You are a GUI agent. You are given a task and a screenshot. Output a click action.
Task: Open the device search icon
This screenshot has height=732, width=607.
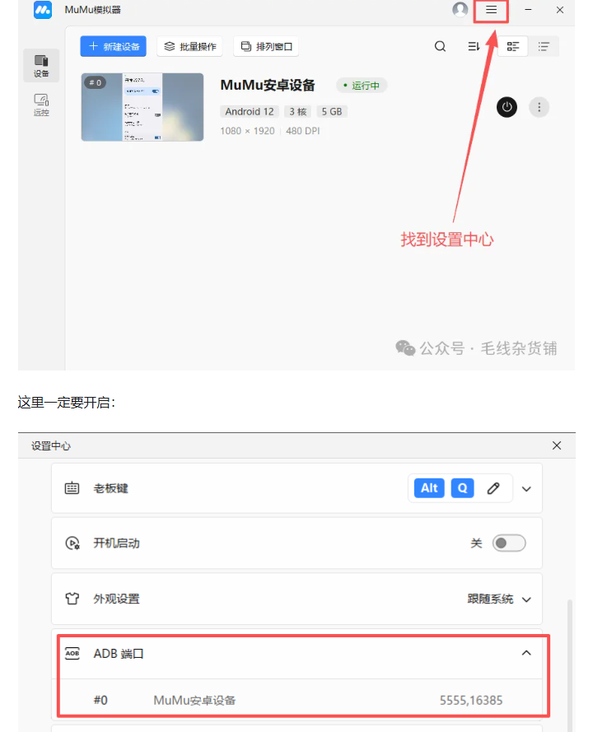pyautogui.click(x=440, y=46)
